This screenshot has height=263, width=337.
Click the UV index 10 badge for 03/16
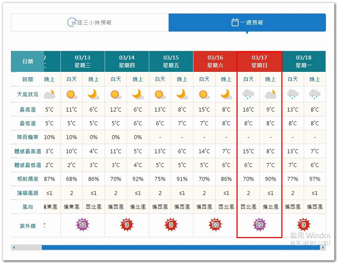click(215, 225)
